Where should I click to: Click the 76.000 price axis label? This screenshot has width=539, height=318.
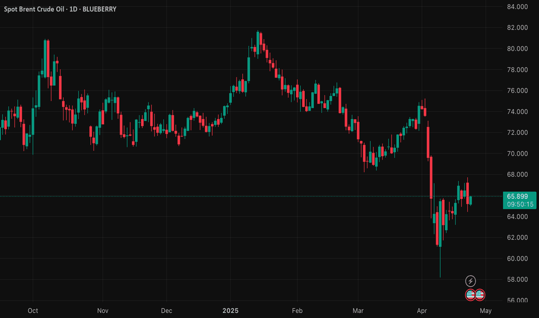pos(518,90)
